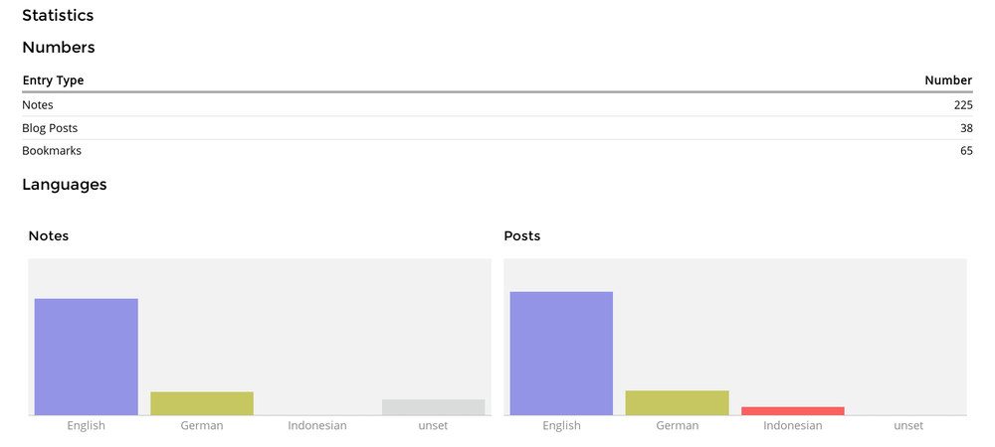Click the English bar in Posts chart
The height and width of the screenshot is (447, 995).
coord(561,353)
